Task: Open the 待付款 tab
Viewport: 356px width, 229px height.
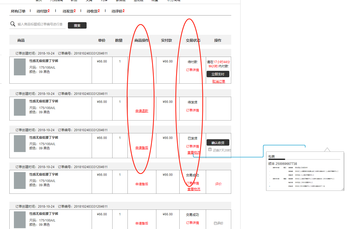Action: tap(43, 11)
